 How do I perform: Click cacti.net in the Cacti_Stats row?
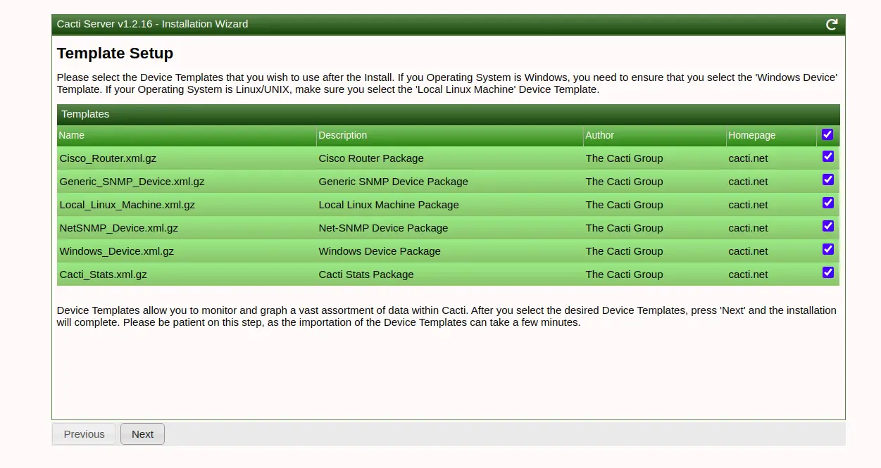pyautogui.click(x=748, y=274)
